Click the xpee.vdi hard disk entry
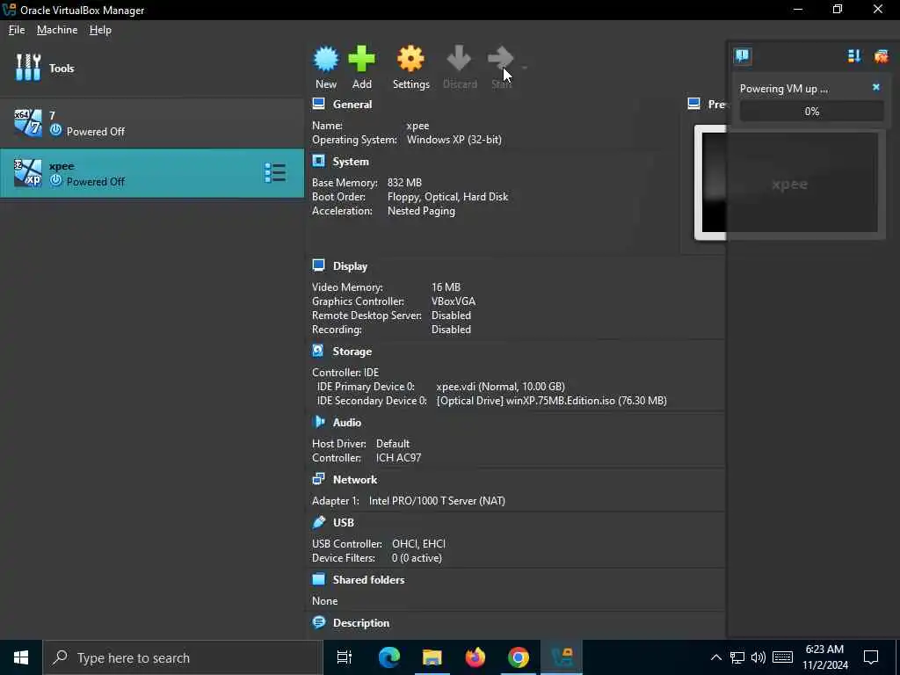 click(x=500, y=387)
